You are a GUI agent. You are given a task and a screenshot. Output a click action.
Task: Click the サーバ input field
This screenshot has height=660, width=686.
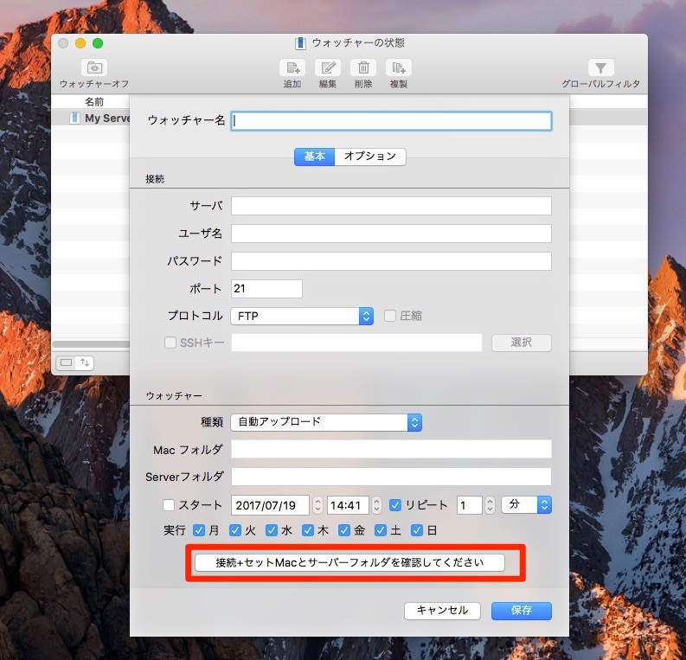[391, 206]
